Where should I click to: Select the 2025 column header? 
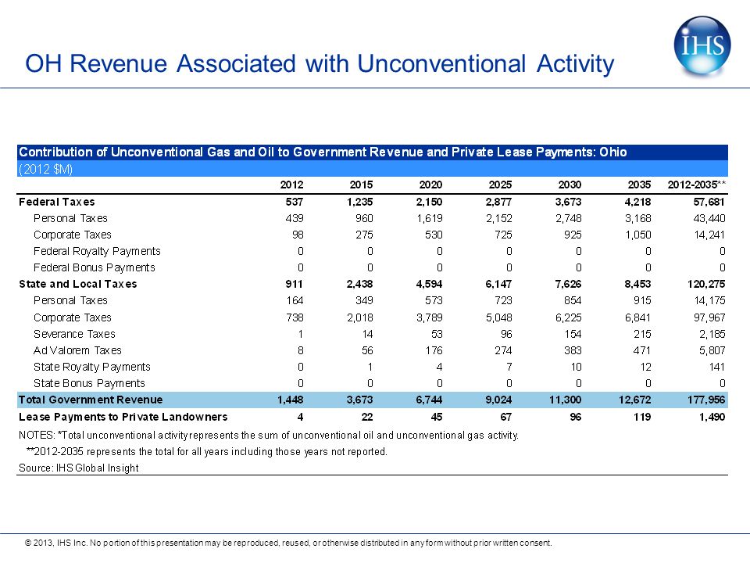pyautogui.click(x=500, y=185)
